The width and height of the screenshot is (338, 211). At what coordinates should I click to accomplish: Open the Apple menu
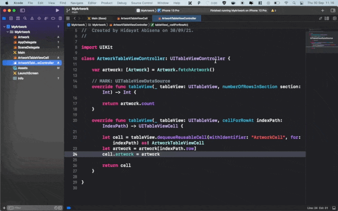(7, 3)
